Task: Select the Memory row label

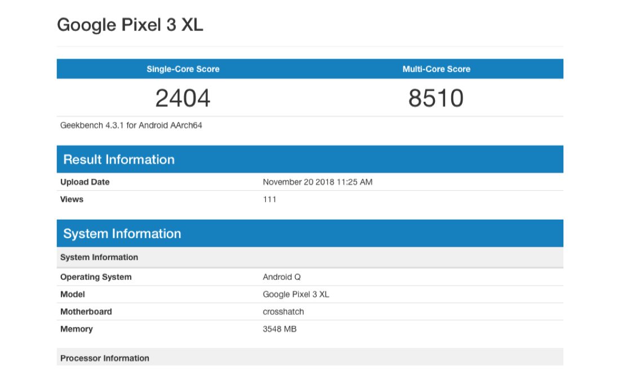Action: pos(77,329)
